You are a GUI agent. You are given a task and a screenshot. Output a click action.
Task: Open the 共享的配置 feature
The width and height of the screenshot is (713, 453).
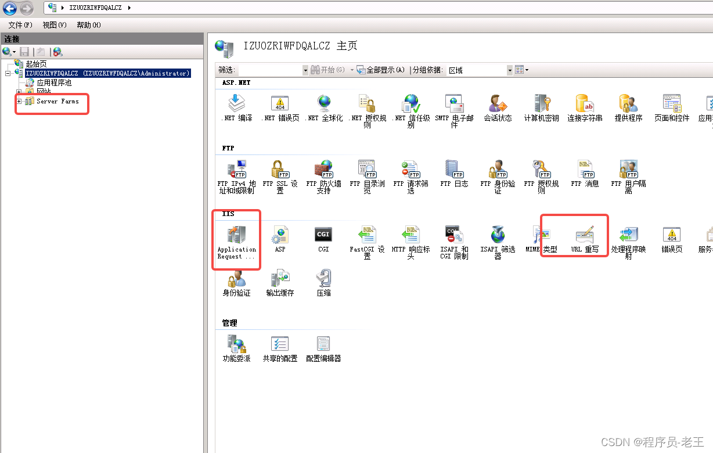pos(280,348)
